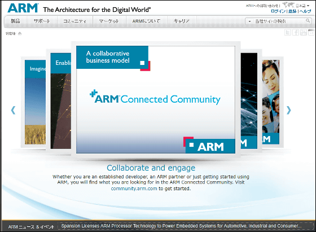Click the Collaborate and engage heading
Image resolution: width=316 pixels, height=232 pixels.
click(x=151, y=168)
